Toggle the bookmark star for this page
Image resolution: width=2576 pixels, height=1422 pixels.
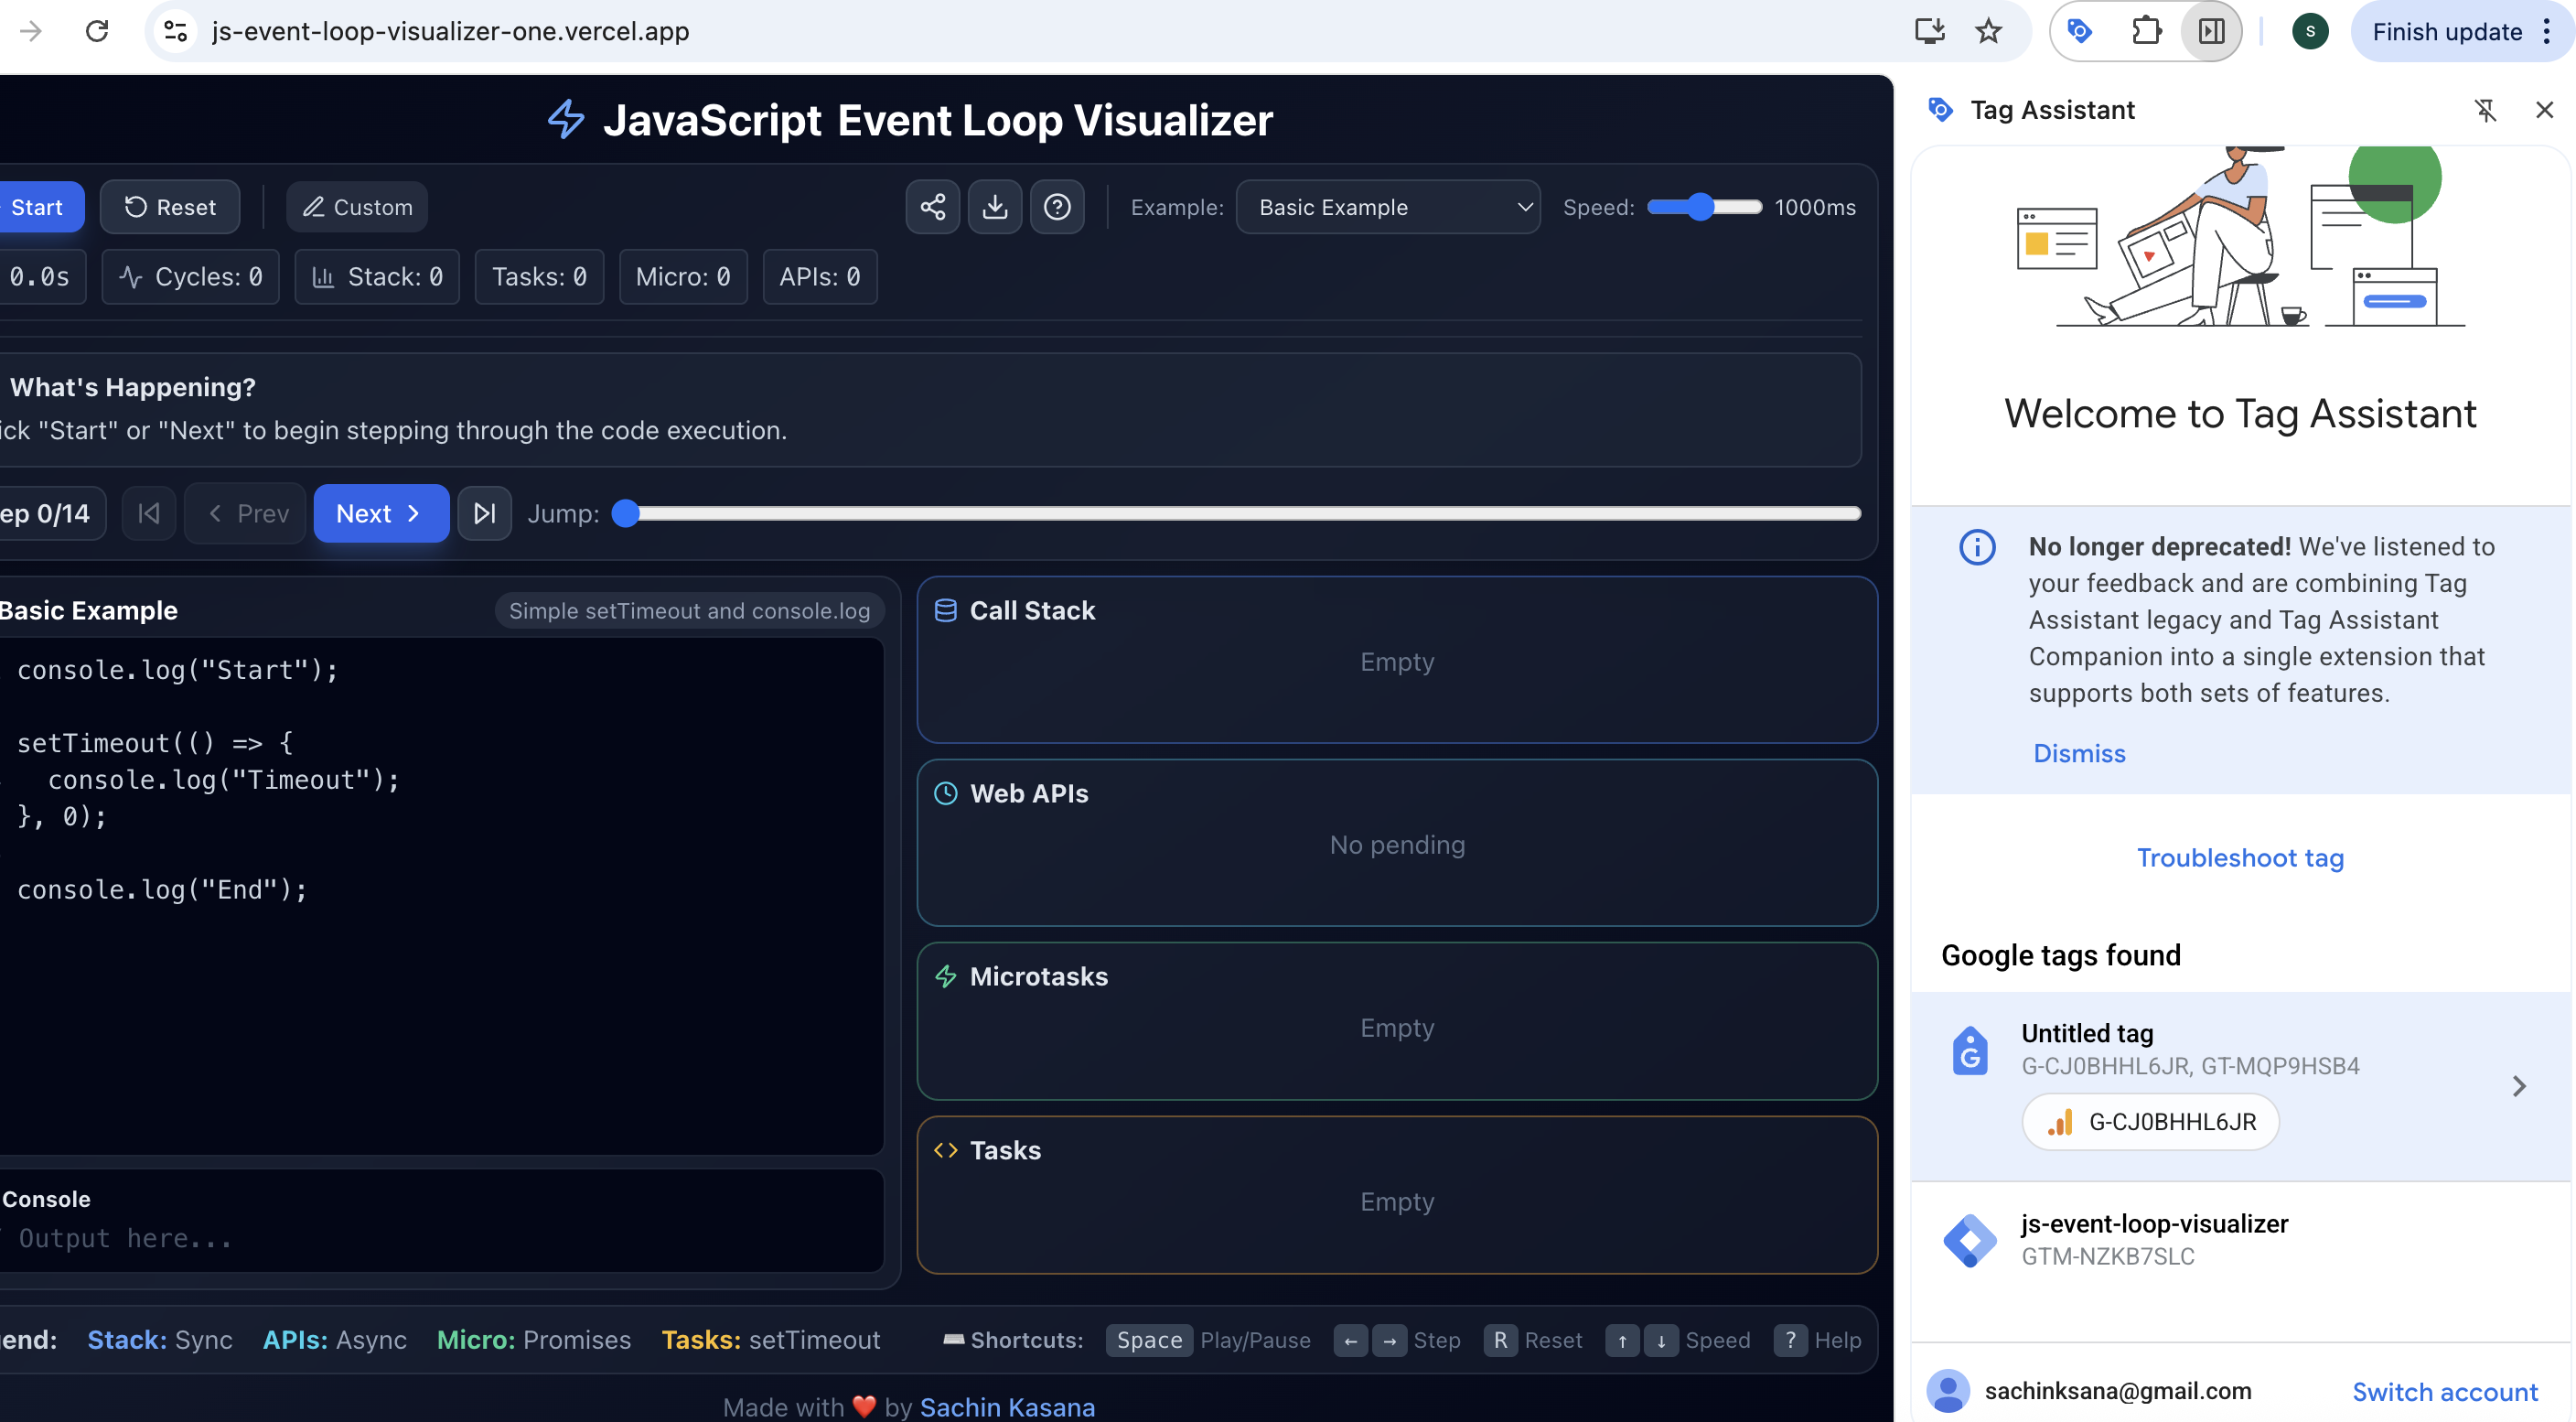point(1989,31)
